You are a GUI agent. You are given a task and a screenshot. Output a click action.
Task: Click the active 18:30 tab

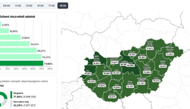[63, 6]
